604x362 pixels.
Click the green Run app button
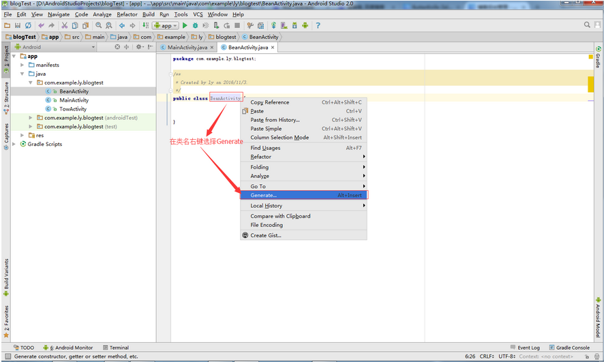point(185,25)
